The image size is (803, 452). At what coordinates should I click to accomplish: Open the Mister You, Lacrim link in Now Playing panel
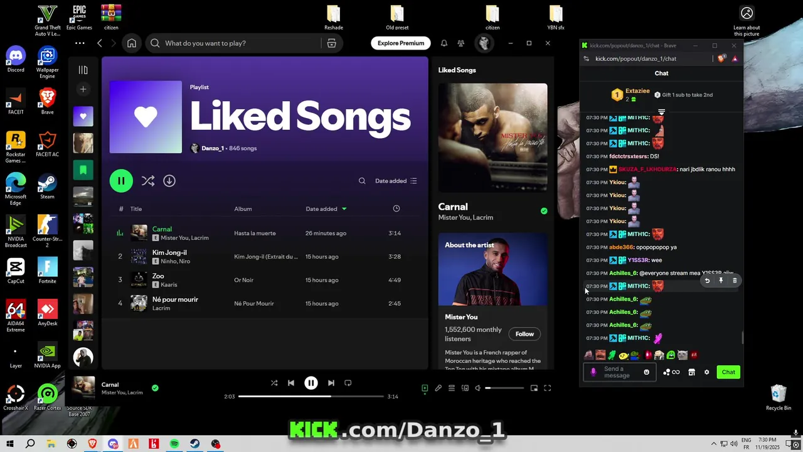coord(465,218)
